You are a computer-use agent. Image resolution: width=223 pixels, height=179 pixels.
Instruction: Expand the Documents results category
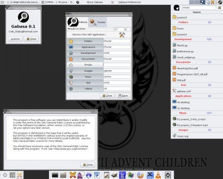click(x=197, y=62)
